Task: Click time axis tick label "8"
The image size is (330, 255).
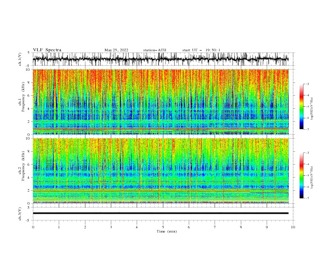Action: click(x=241, y=227)
